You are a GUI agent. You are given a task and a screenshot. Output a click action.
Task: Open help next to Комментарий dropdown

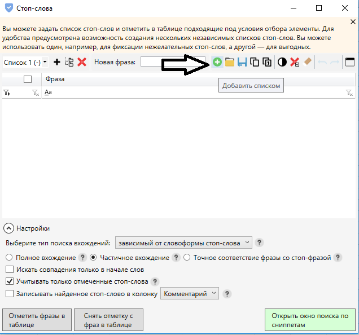227,294
